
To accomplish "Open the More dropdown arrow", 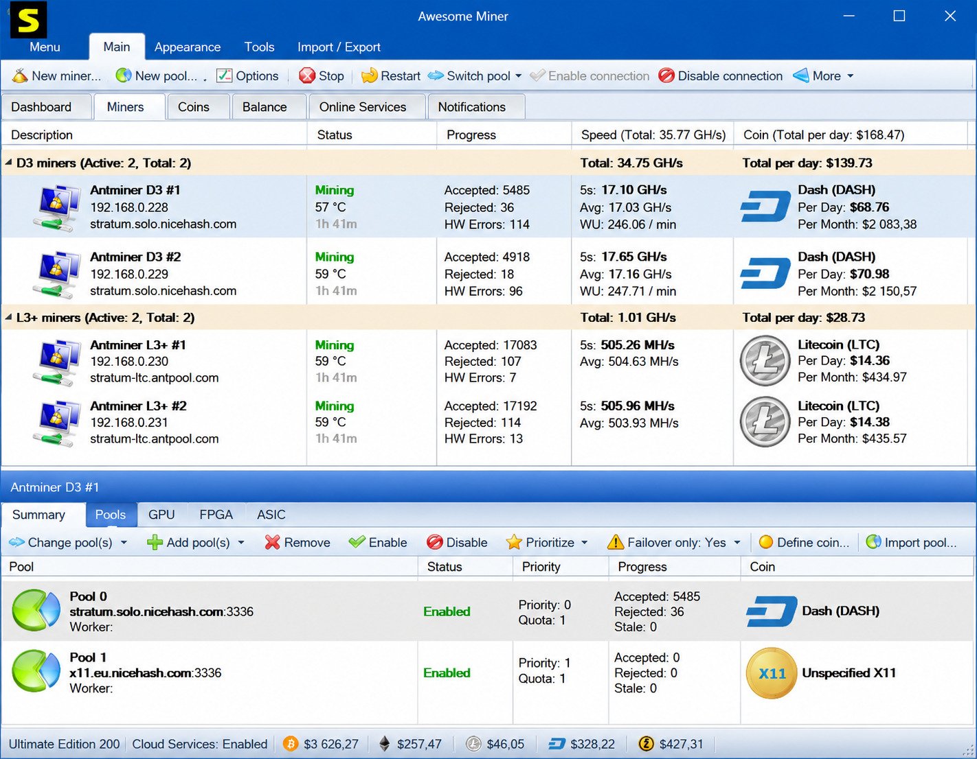I will (851, 76).
